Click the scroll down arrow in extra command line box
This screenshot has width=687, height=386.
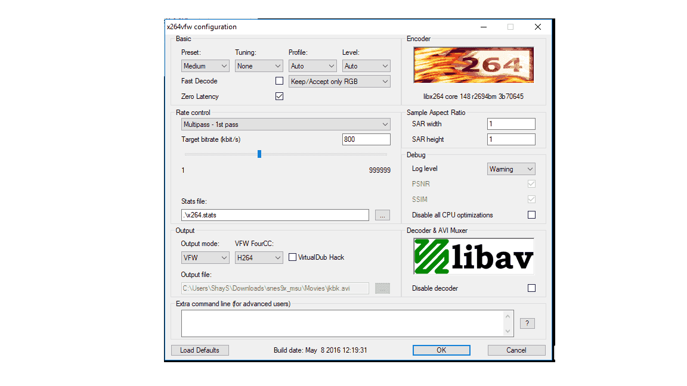508,331
